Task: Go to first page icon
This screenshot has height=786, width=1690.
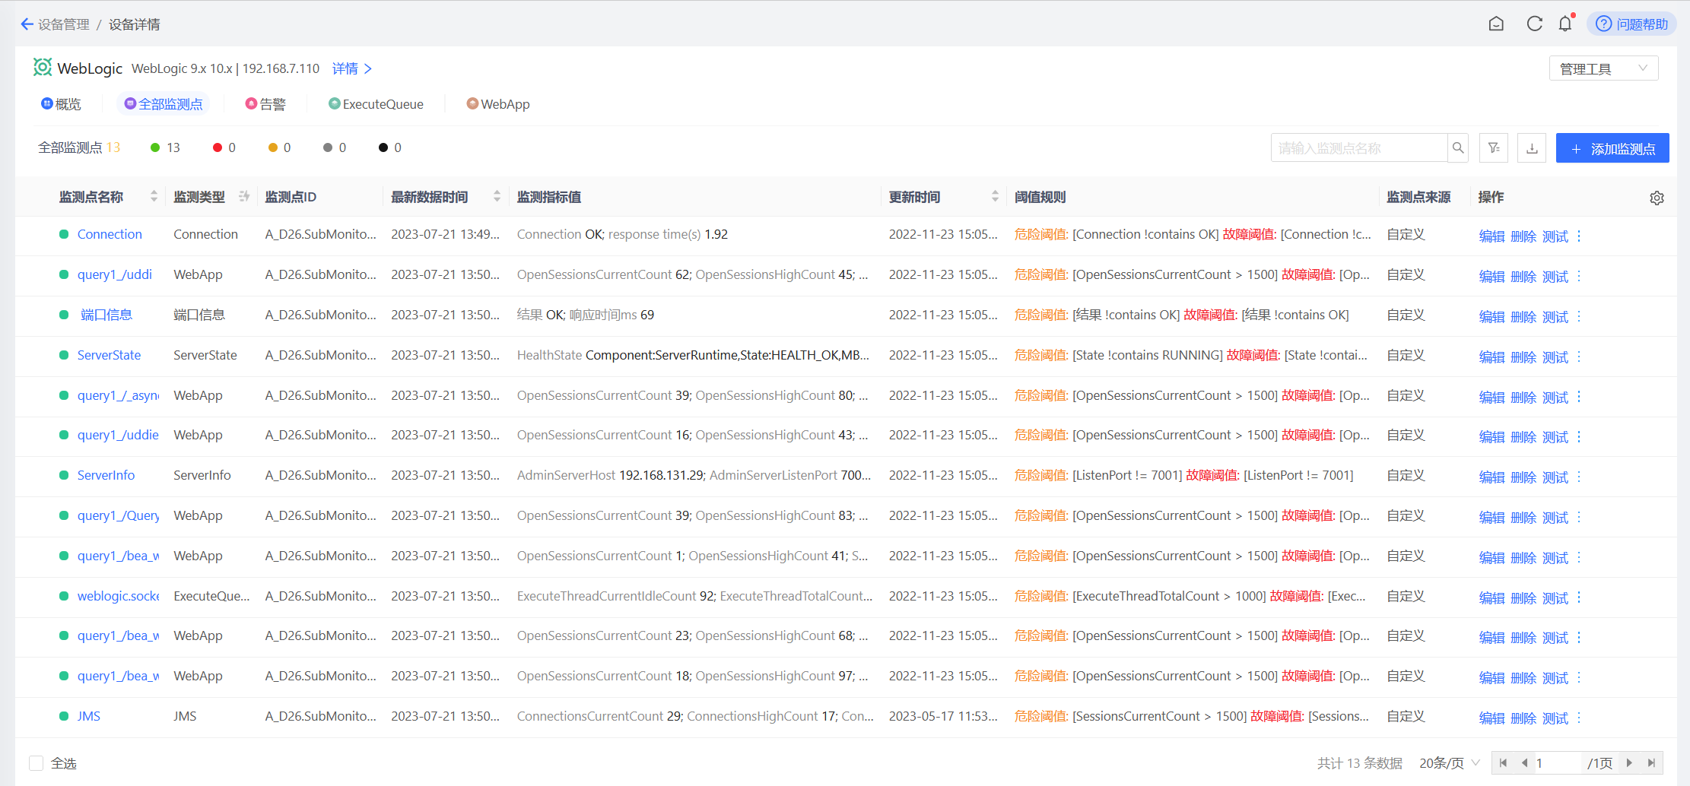Action: (x=1504, y=763)
